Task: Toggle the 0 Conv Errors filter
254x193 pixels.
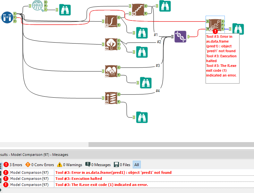Action: coord(39,165)
